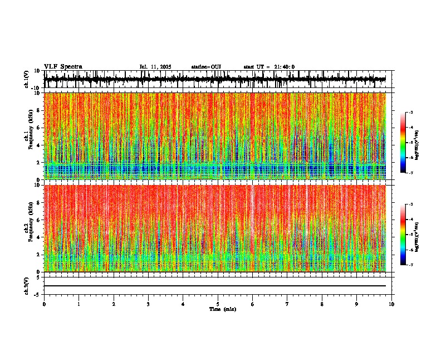Click the "-3" tick on ch.1 color bar
441x341 pixels.
[x=410, y=112]
